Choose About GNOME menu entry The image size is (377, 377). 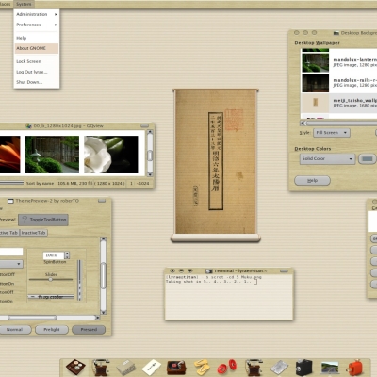point(37,48)
